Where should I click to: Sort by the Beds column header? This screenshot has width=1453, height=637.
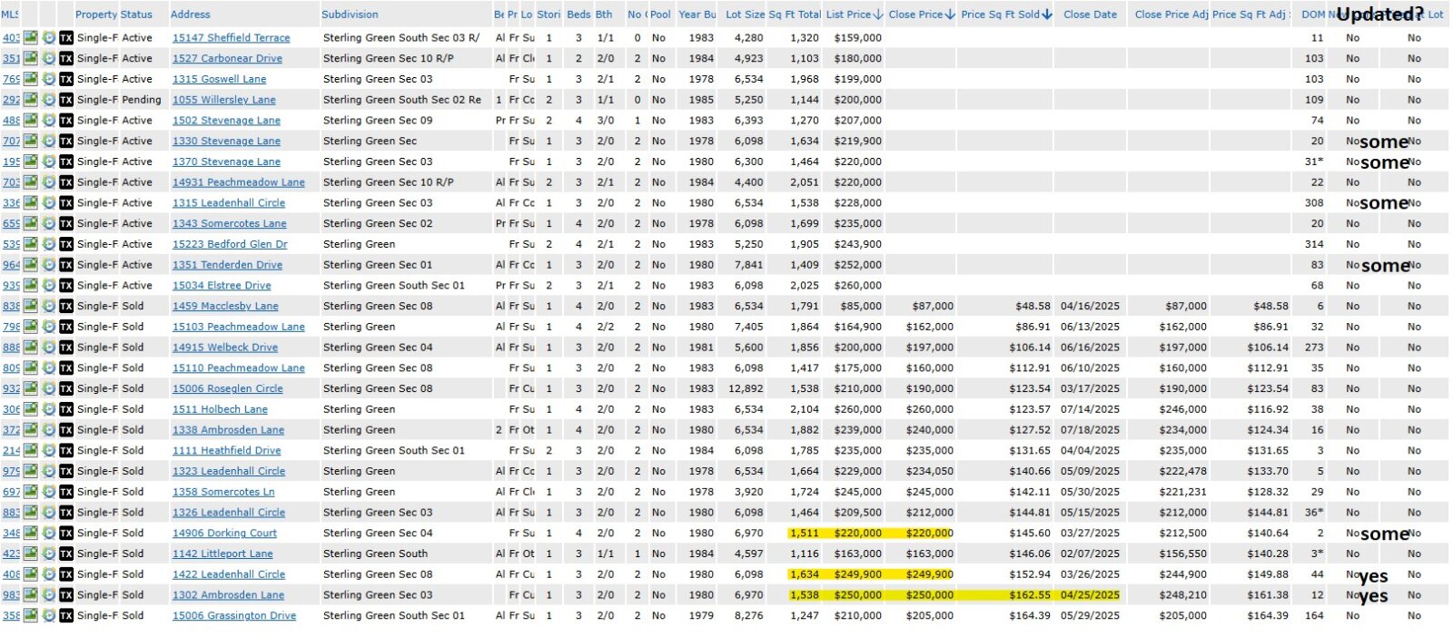(x=578, y=15)
